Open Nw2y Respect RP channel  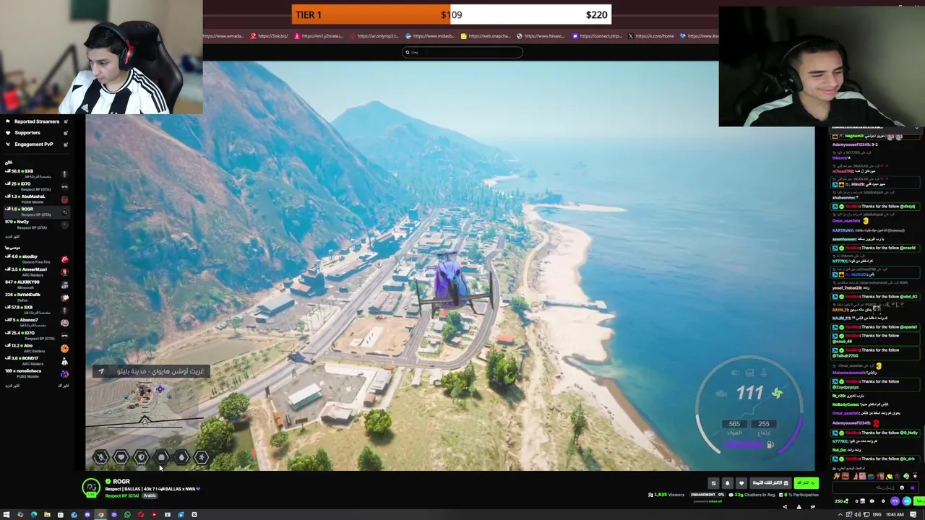[36, 225]
